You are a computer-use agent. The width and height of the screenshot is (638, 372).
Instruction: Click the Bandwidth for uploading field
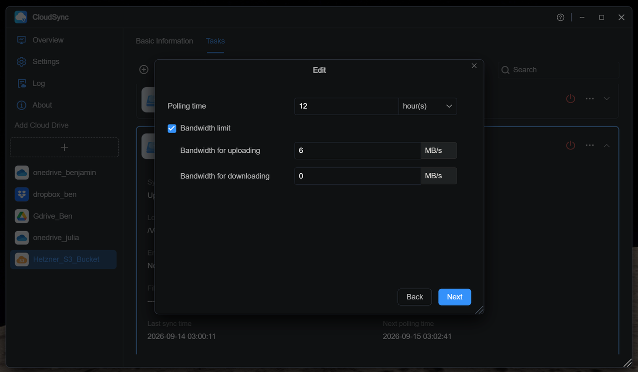tap(357, 150)
